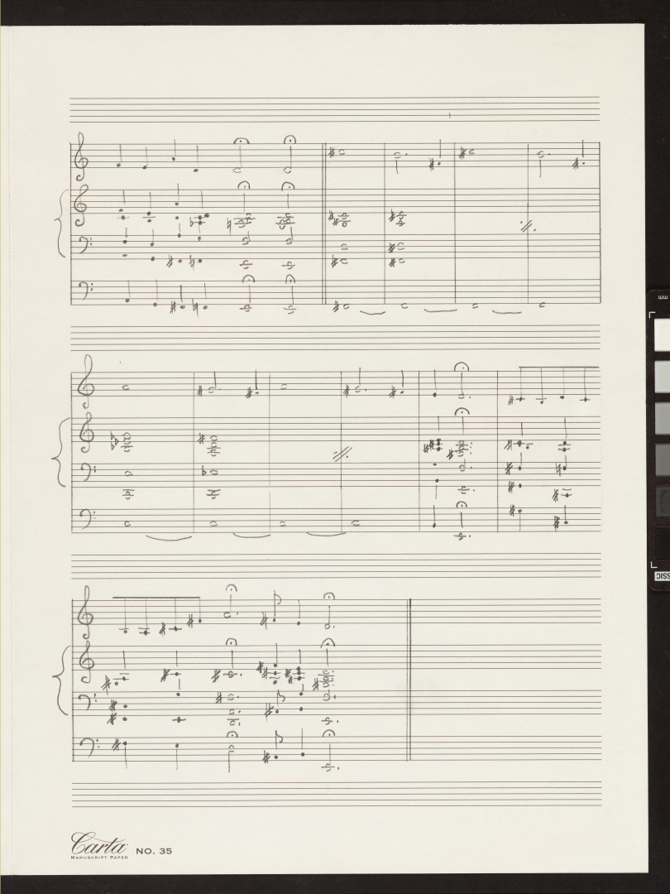Pick the light gray swatch below the white one
Screen dimensions: 670x894
[x=662, y=377]
